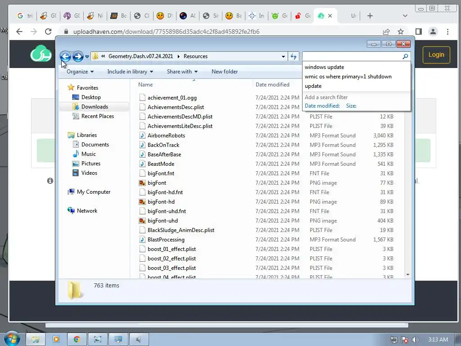This screenshot has width=461, height=346.
Task: Select BlackSludge_AnimDesc.plist file
Action: [x=181, y=230]
